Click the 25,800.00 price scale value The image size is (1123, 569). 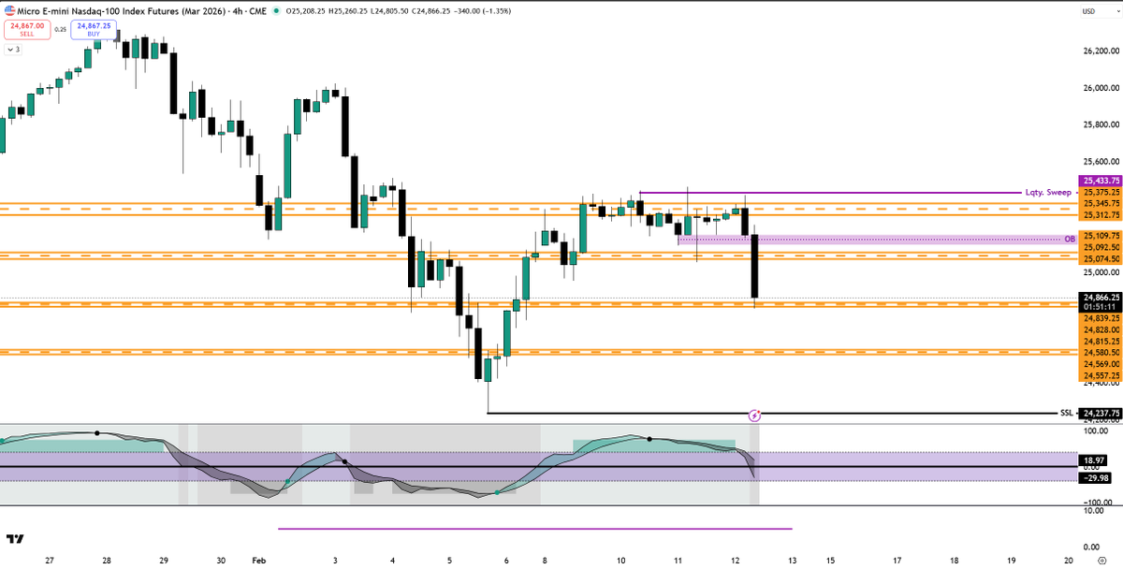point(1101,124)
